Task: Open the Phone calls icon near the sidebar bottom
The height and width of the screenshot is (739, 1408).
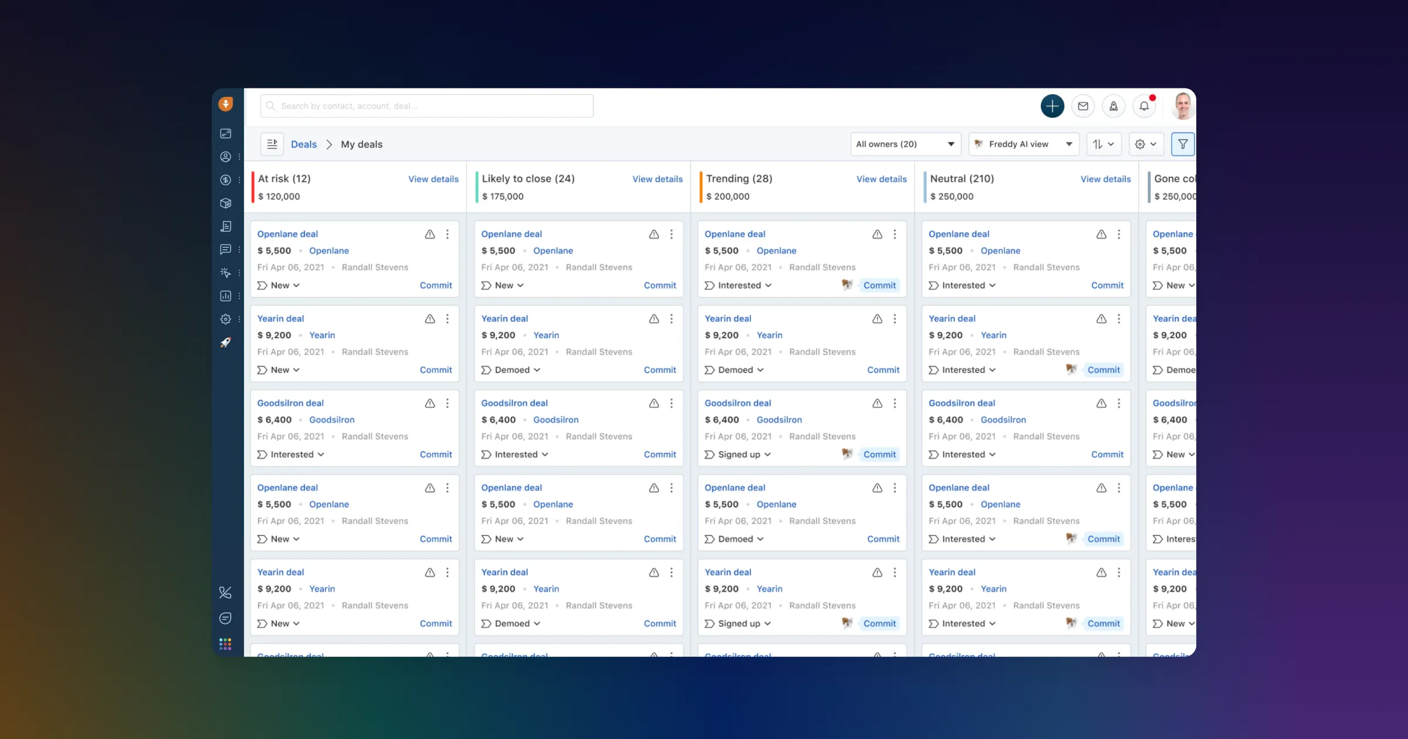Action: pyautogui.click(x=226, y=593)
